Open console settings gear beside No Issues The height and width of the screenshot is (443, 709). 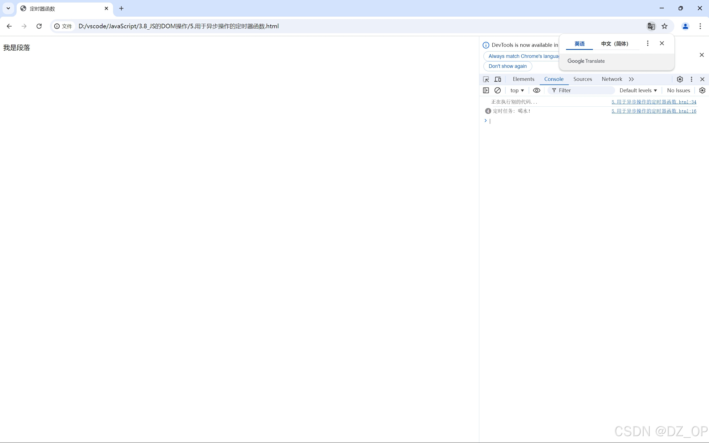pos(702,90)
